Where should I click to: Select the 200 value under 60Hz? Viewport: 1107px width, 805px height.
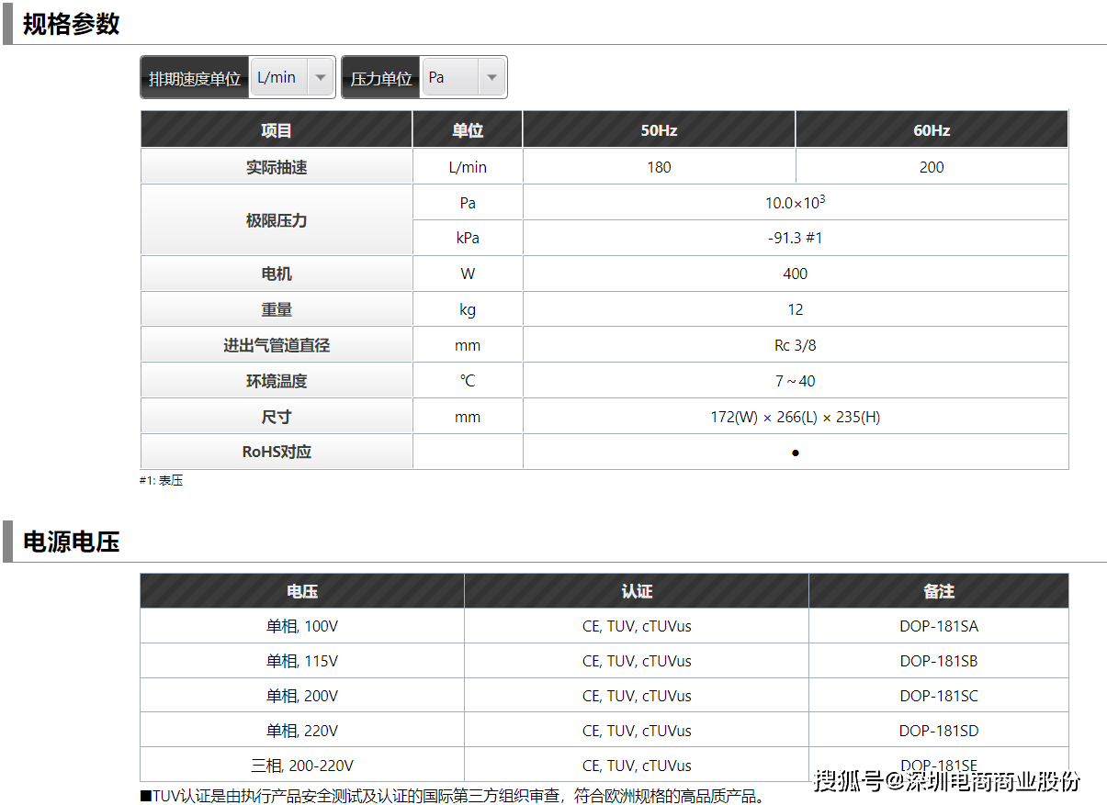[932, 167]
